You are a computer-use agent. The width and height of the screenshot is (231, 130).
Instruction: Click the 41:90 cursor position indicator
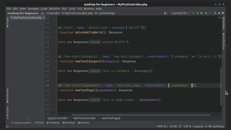173,126
